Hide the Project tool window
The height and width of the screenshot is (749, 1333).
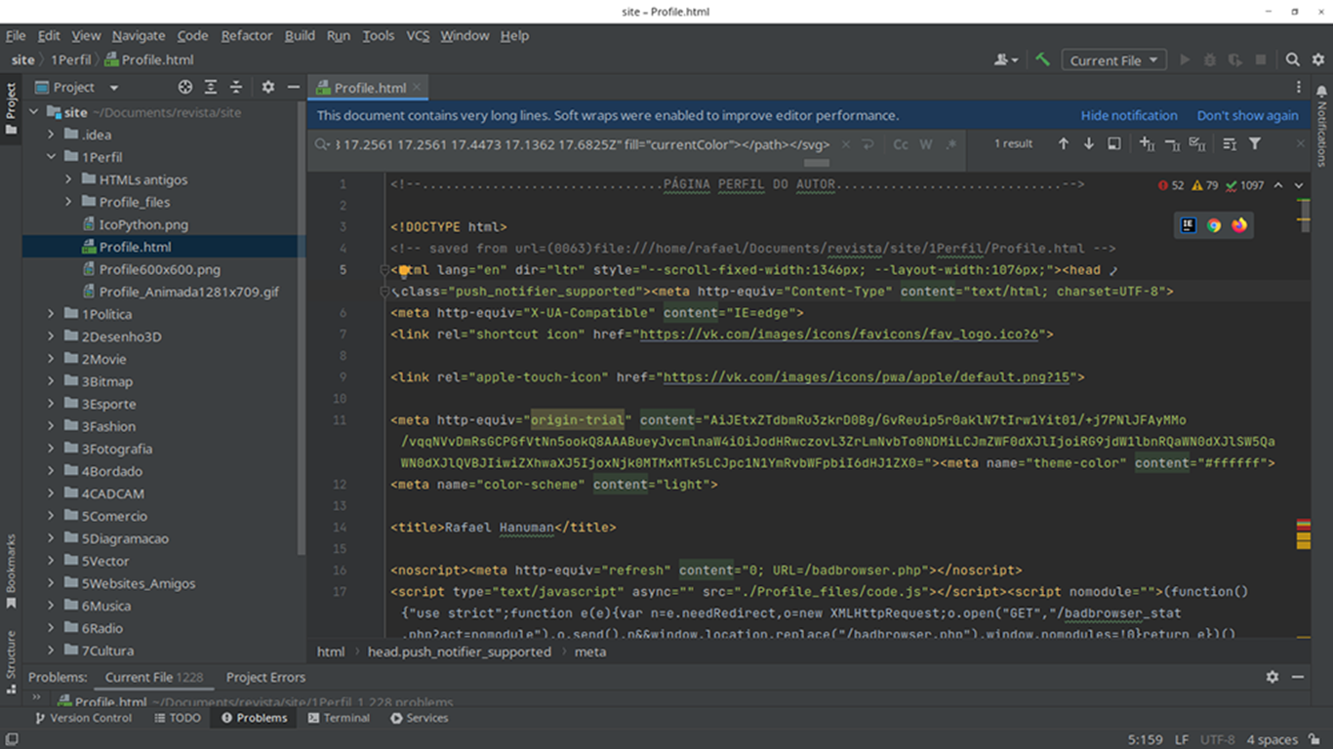pos(294,87)
